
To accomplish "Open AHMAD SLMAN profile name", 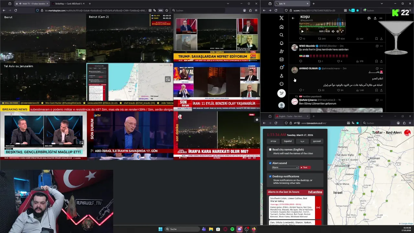I will coord(308,68).
